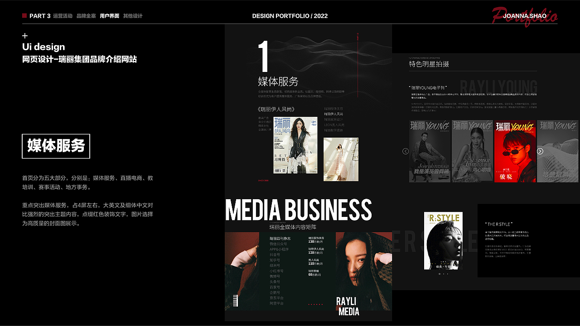Click the 特色明星拍摄 section heading
This screenshot has height=326, width=580.
tap(429, 64)
